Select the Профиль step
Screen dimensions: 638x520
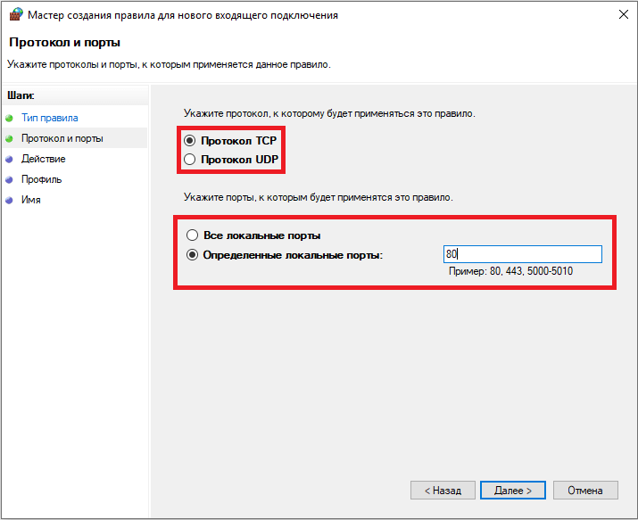pos(42,179)
